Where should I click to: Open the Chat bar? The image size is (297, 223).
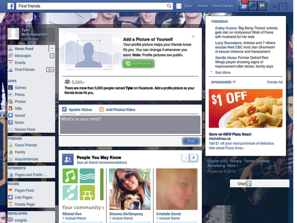pyautogui.click(x=260, y=184)
